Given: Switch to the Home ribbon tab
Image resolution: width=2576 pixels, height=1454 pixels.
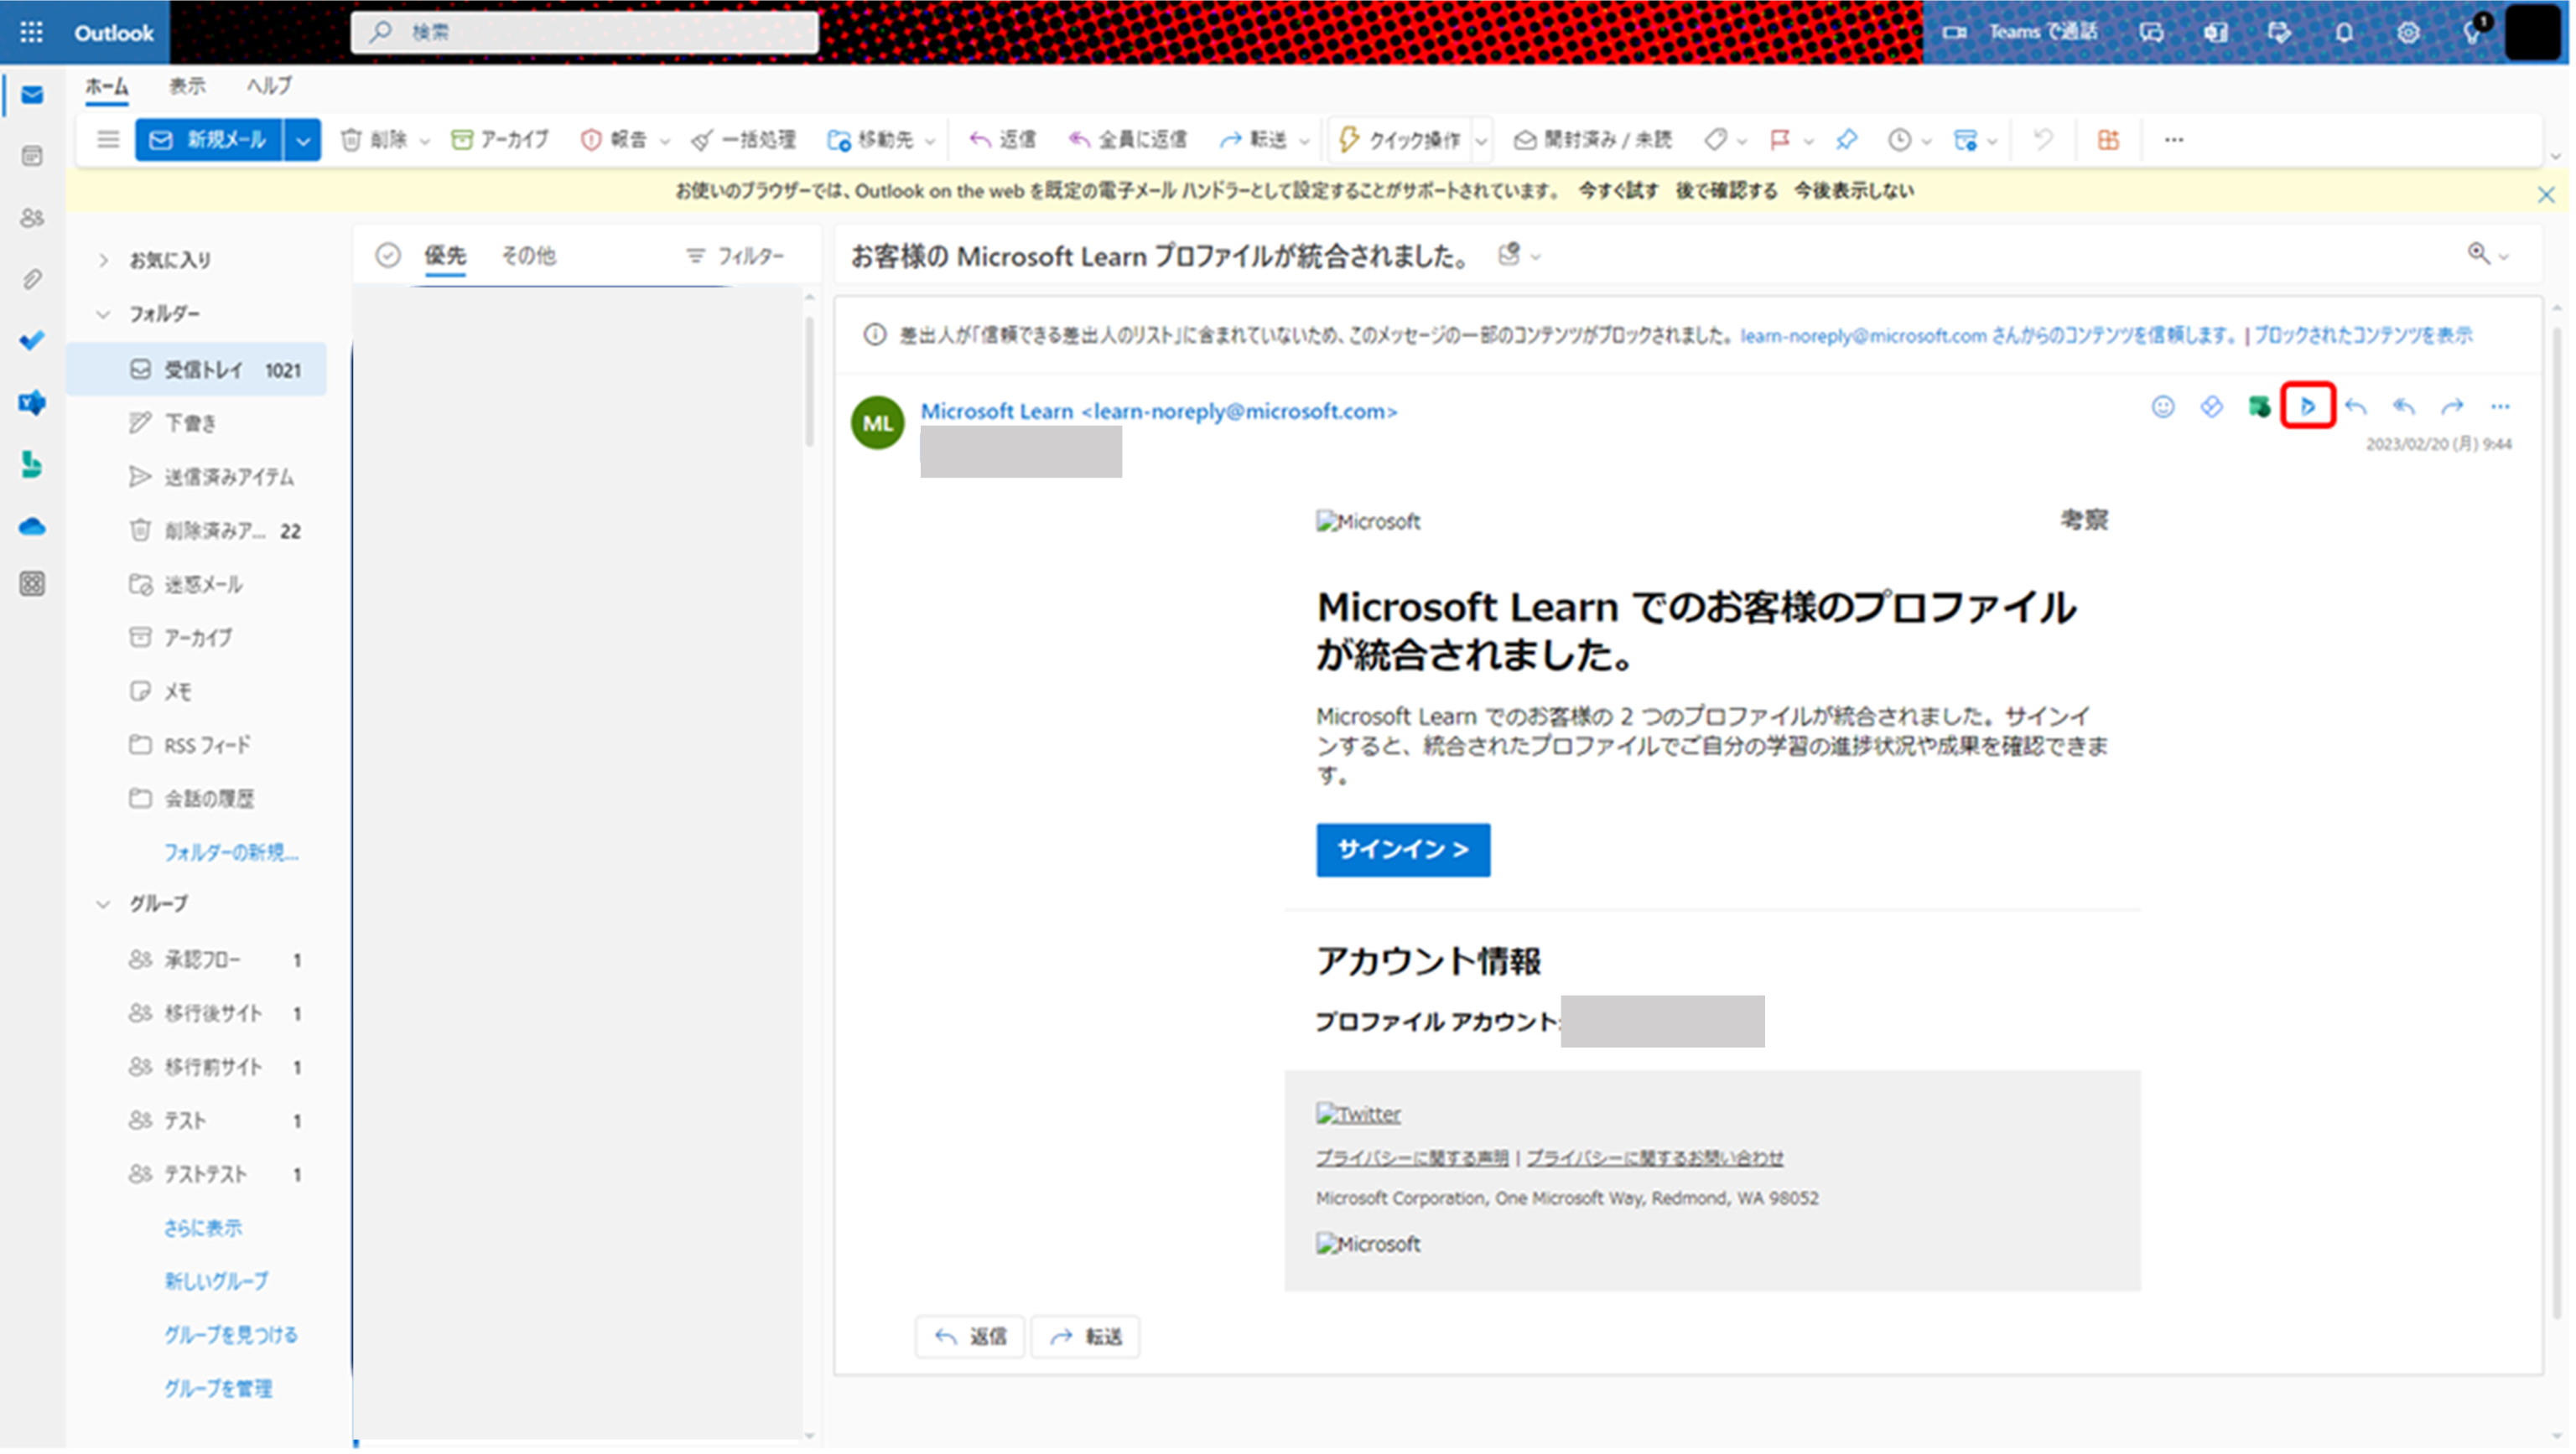Looking at the screenshot, I should pyautogui.click(x=106, y=87).
